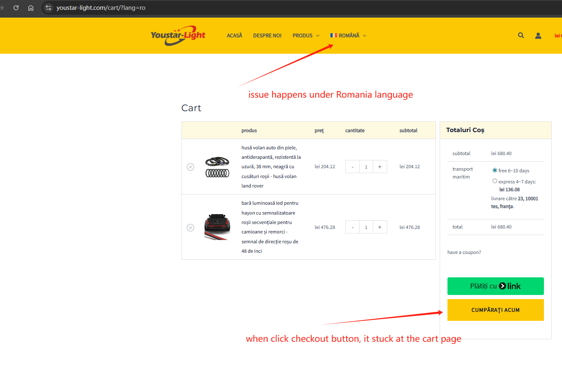562x384 pixels.
Task: Click the 'Totaluri Coș' heading
Action: 465,130
